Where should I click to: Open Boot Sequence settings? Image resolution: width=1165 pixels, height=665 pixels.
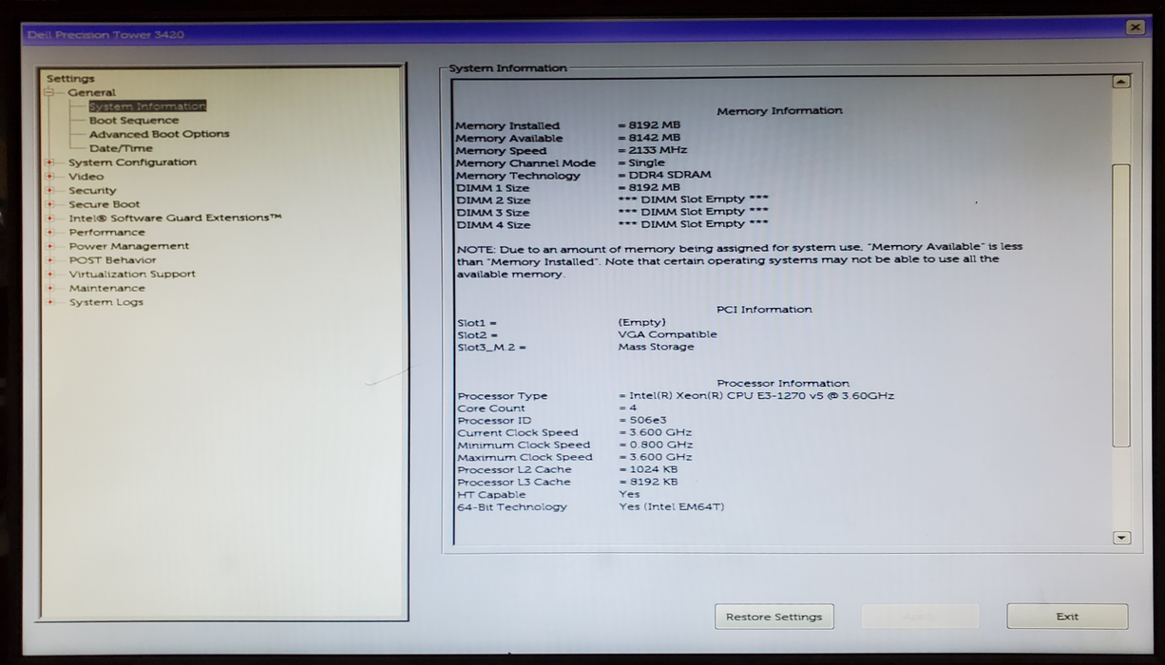134,121
